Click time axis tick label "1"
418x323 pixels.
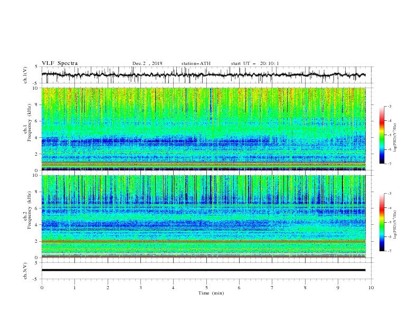point(74,288)
